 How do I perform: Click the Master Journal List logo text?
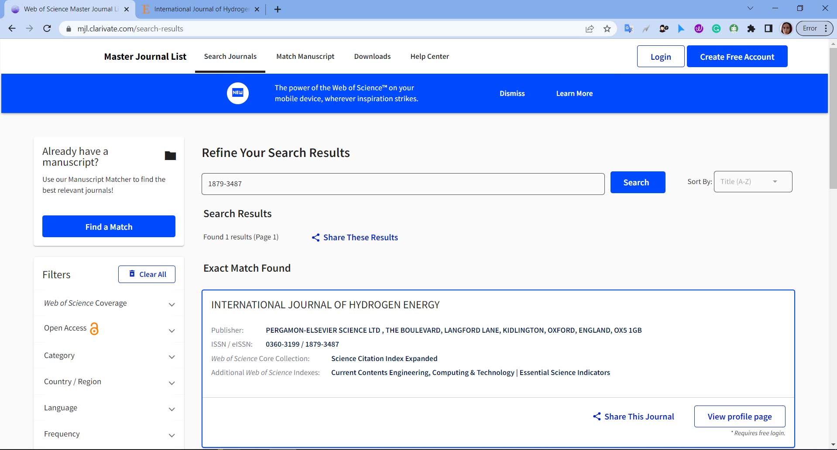click(145, 56)
